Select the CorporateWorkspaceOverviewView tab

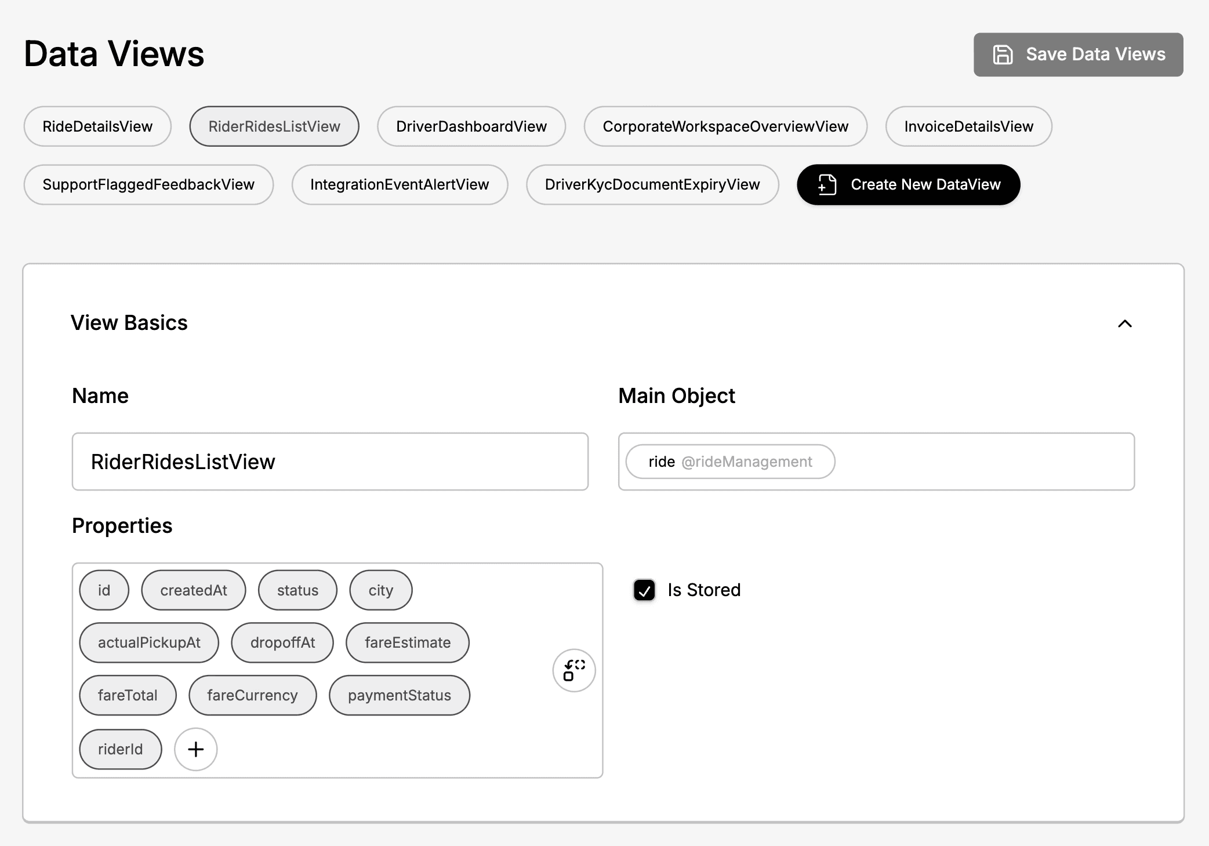point(725,126)
